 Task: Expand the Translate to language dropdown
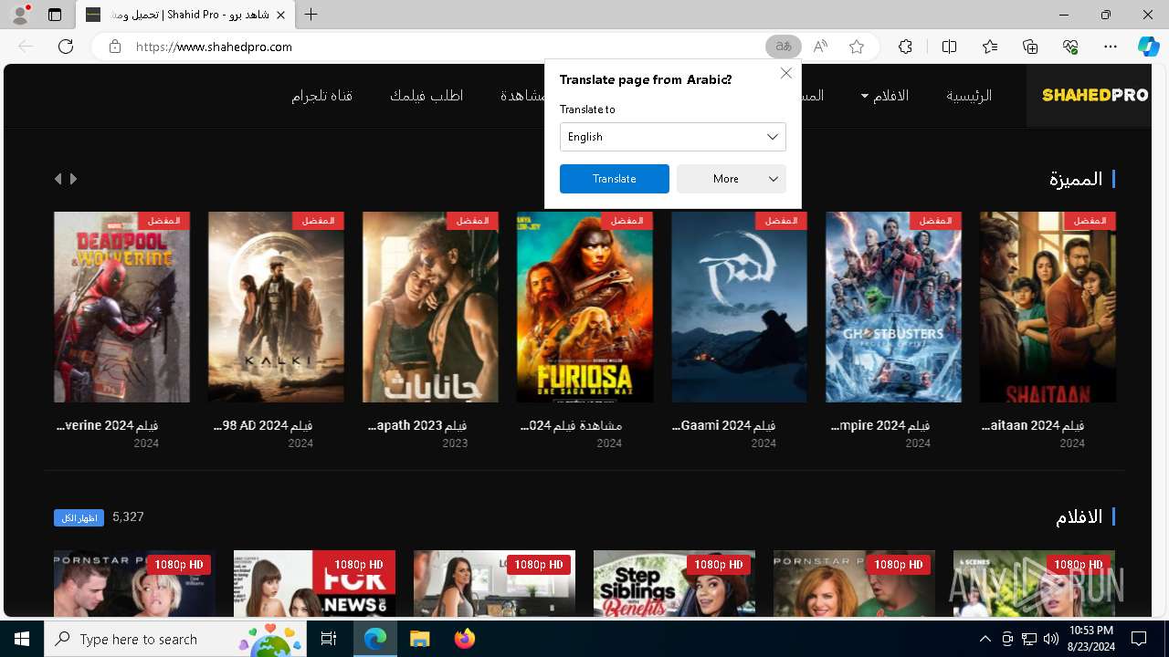pos(673,137)
